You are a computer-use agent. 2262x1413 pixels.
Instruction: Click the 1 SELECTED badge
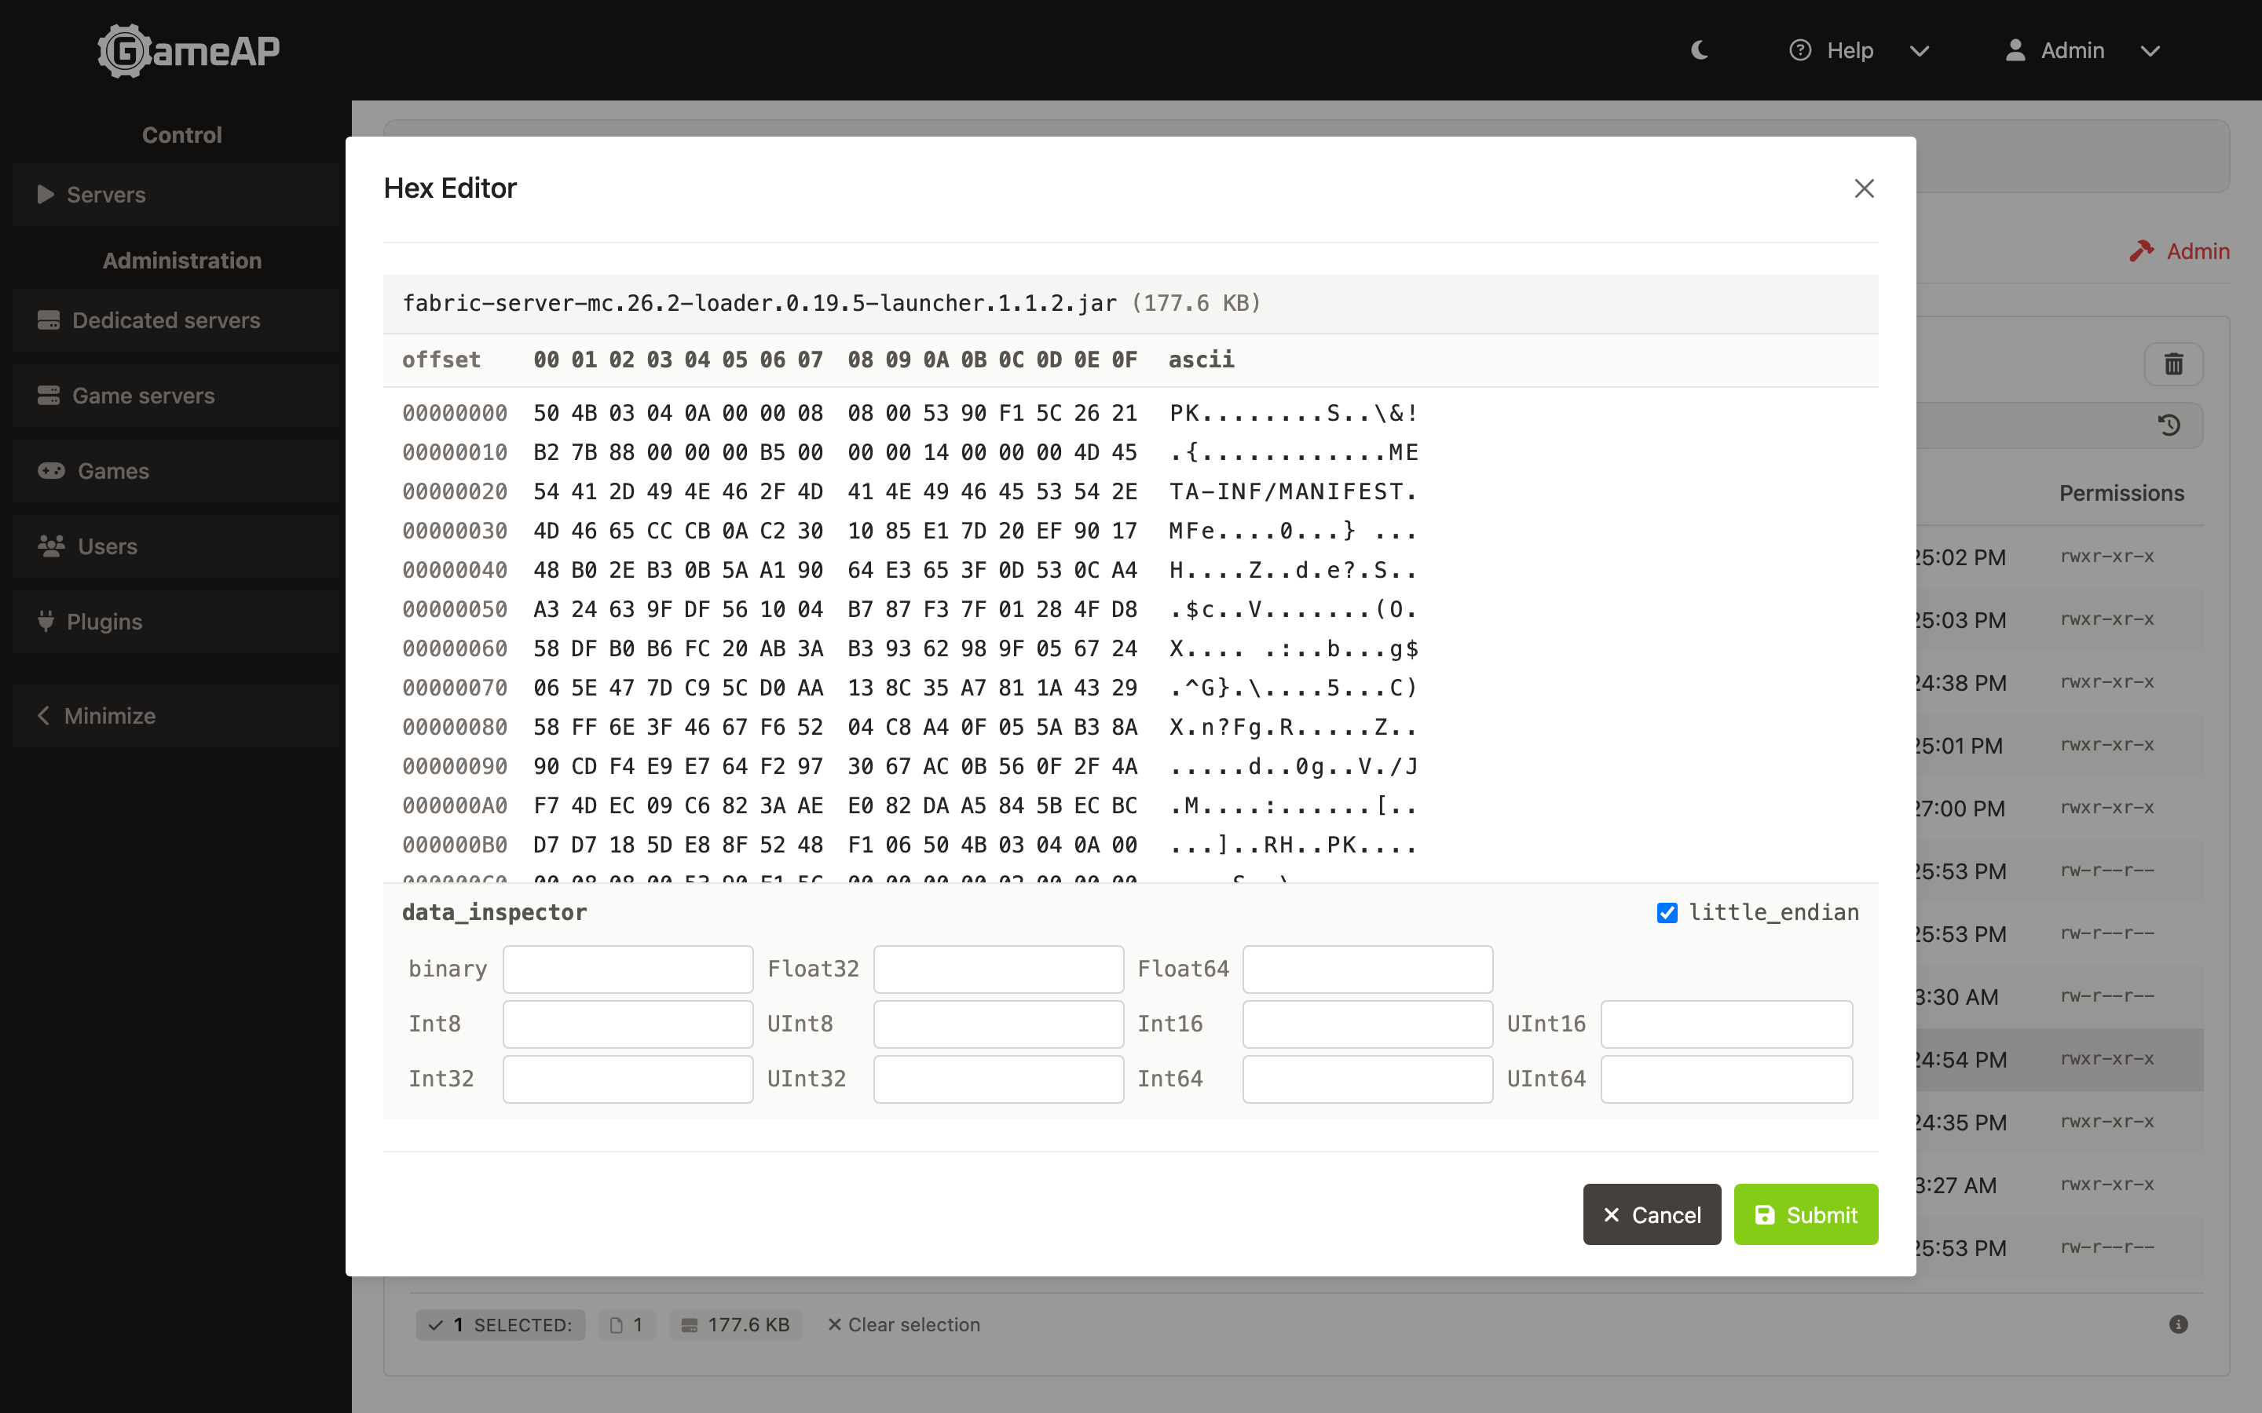coord(500,1325)
